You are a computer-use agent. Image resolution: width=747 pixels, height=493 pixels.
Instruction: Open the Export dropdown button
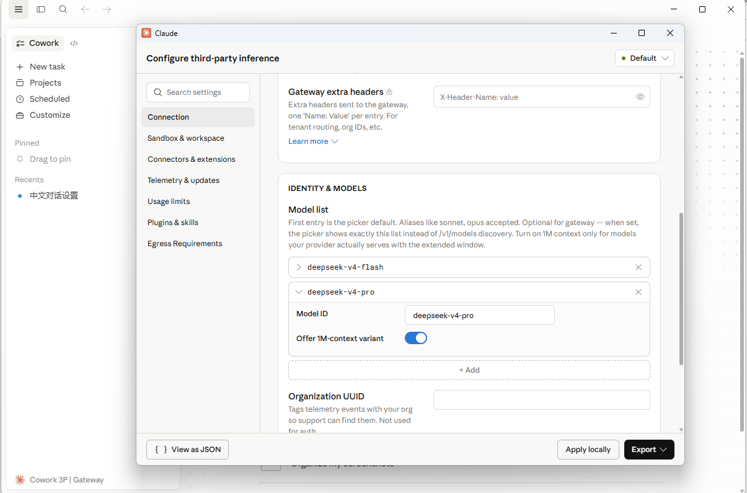point(649,450)
